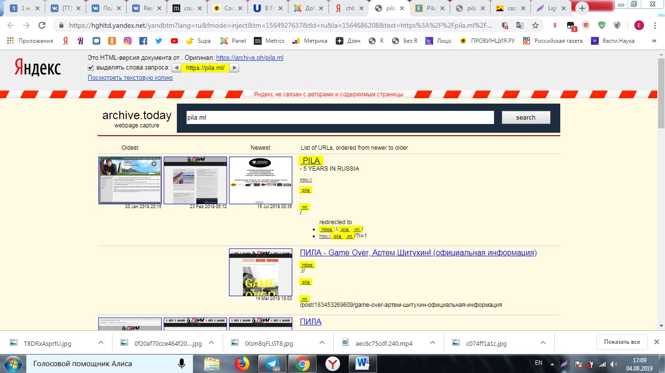The width and height of the screenshot is (665, 373).
Task: Click the browser Back arrow
Action: tap(11, 25)
